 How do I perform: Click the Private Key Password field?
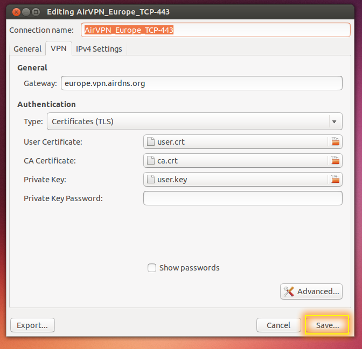242,198
